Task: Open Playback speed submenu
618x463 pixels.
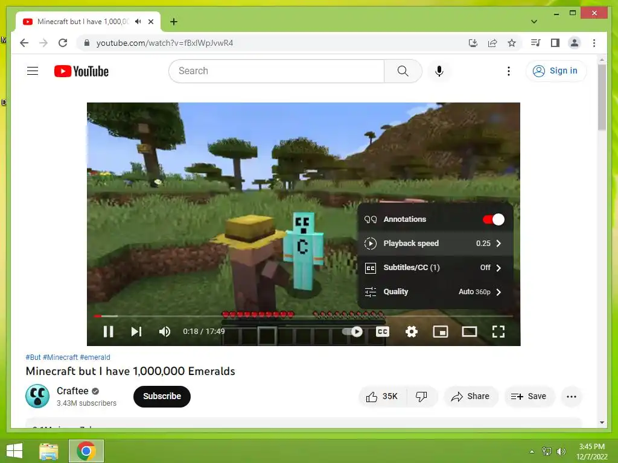Action: (x=435, y=244)
